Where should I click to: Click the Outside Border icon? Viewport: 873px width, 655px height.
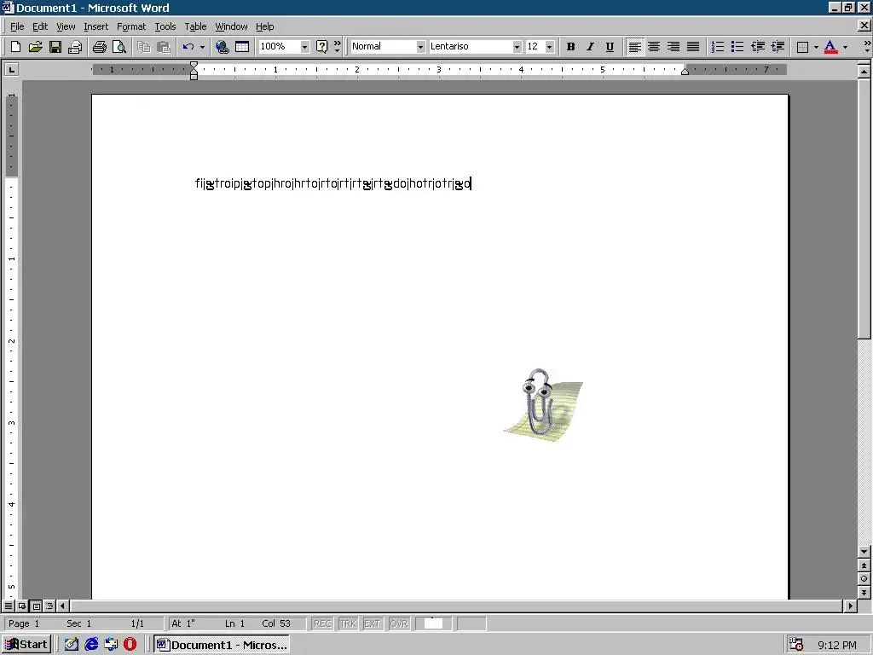pos(802,47)
